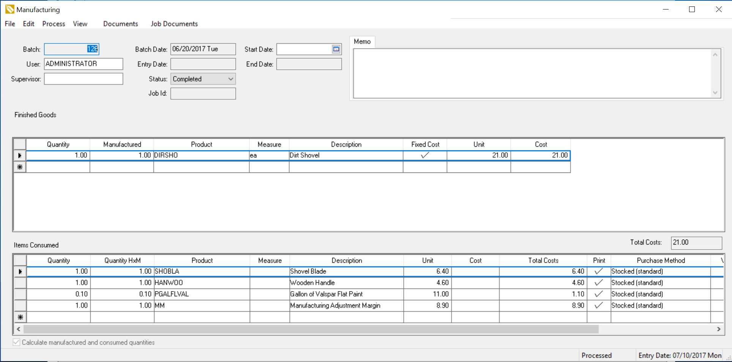732x362 pixels.
Task: Click the Fixed Cost column header
Action: point(425,144)
